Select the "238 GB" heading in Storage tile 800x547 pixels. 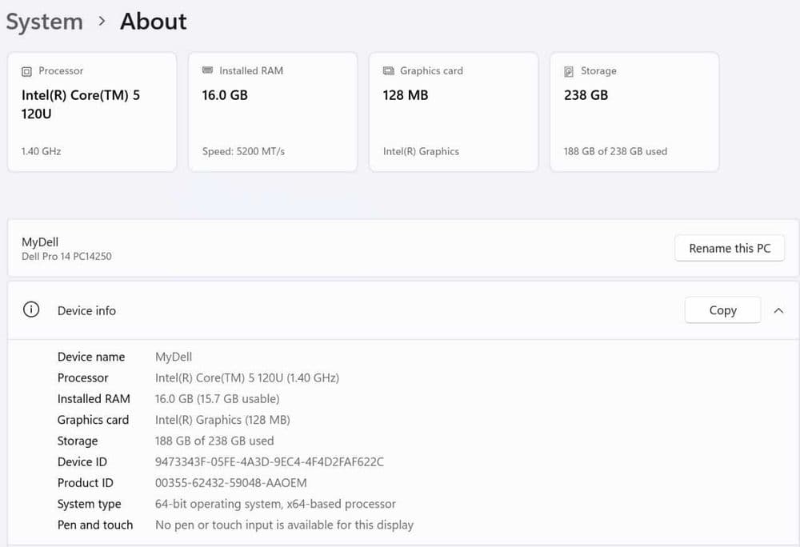(586, 95)
